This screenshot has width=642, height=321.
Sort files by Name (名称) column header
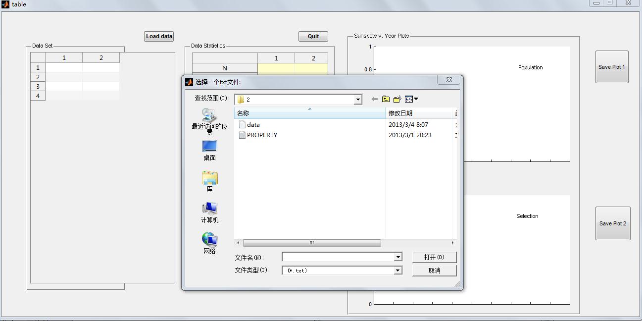309,113
